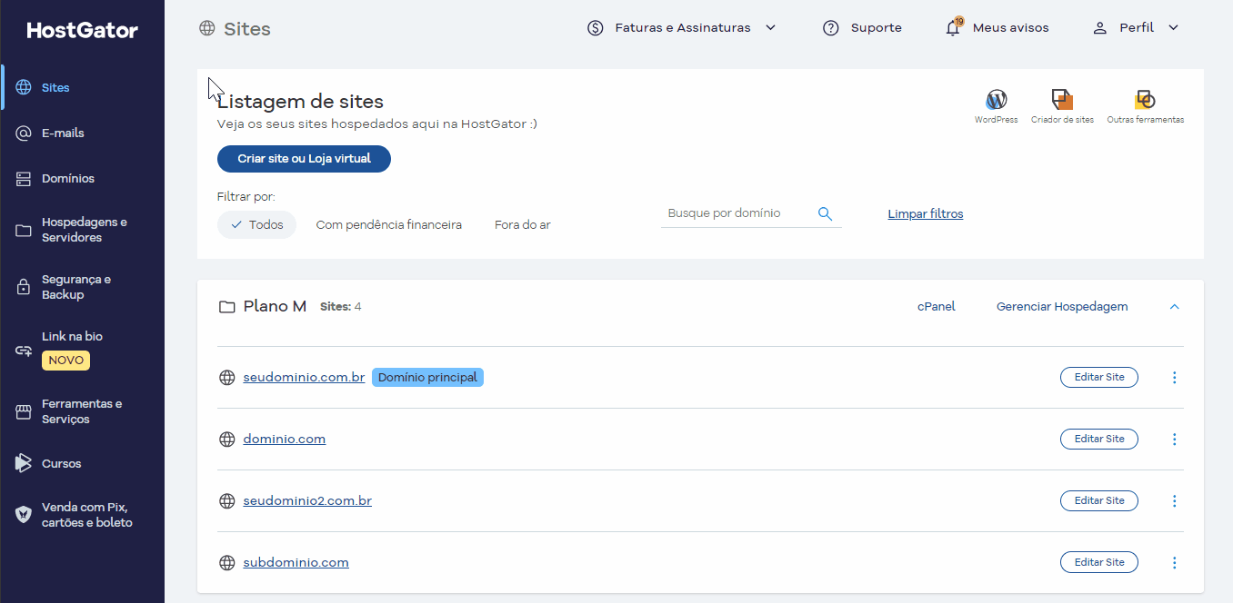Open Meus avisos
The width and height of the screenshot is (1233, 603).
click(x=1010, y=28)
